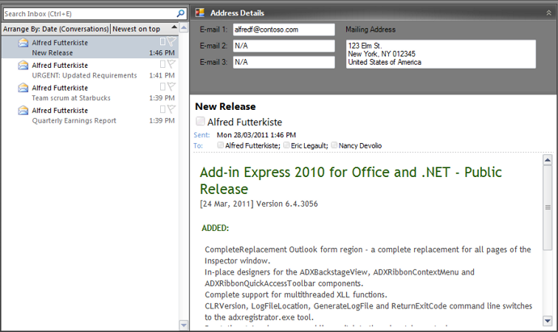This screenshot has width=558, height=332.
Task: Flag the URGENT: Updated Requirements message
Action: point(171,64)
